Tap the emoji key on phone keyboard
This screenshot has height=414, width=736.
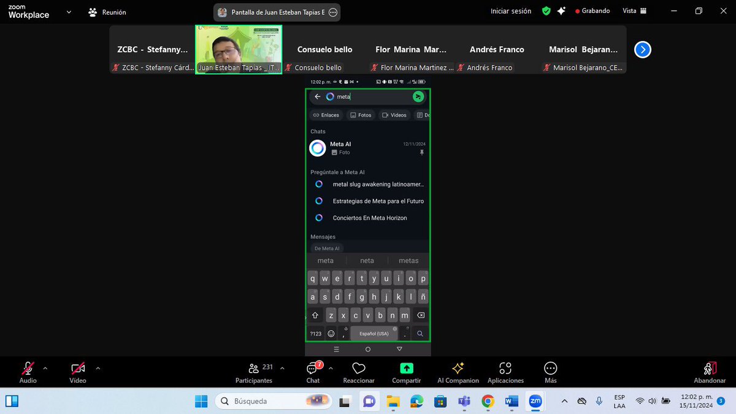331,334
